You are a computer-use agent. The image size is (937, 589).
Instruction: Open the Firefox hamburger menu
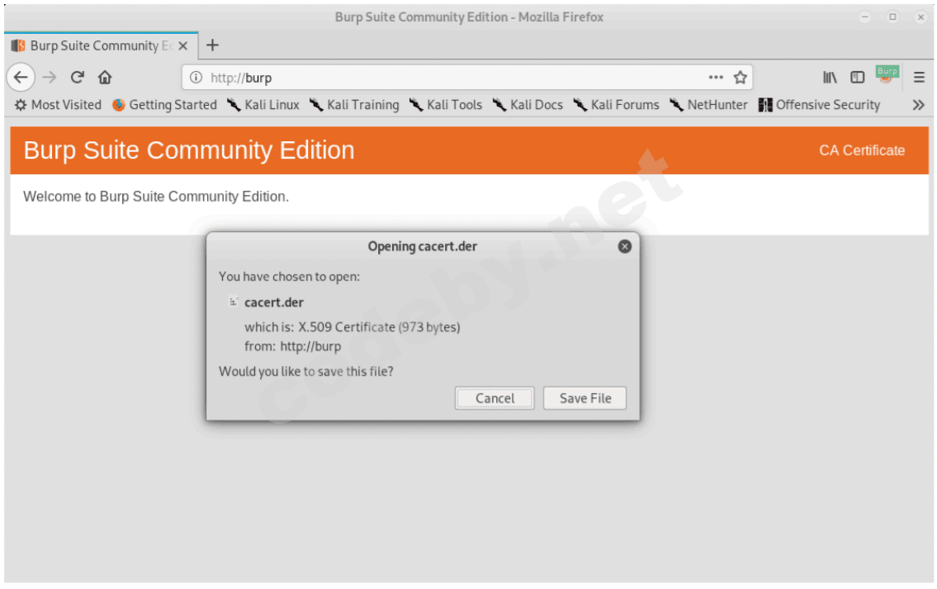coord(919,77)
